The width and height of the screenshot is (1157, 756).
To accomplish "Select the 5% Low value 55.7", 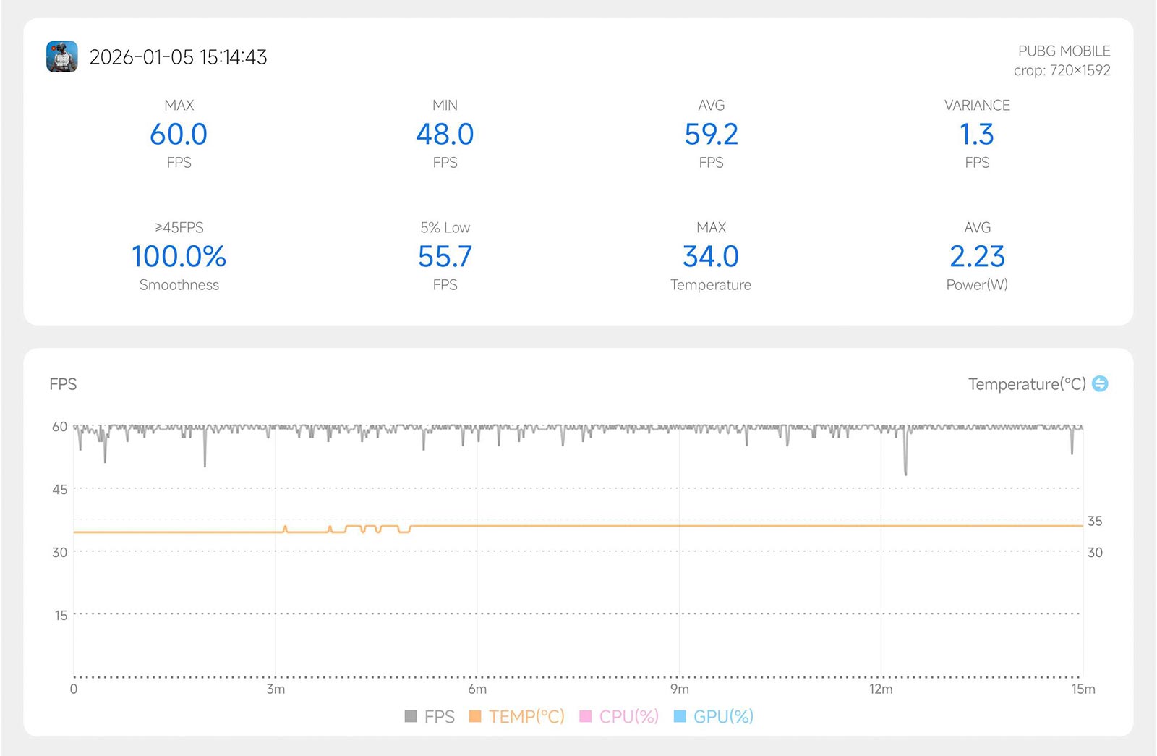I will click(x=445, y=257).
